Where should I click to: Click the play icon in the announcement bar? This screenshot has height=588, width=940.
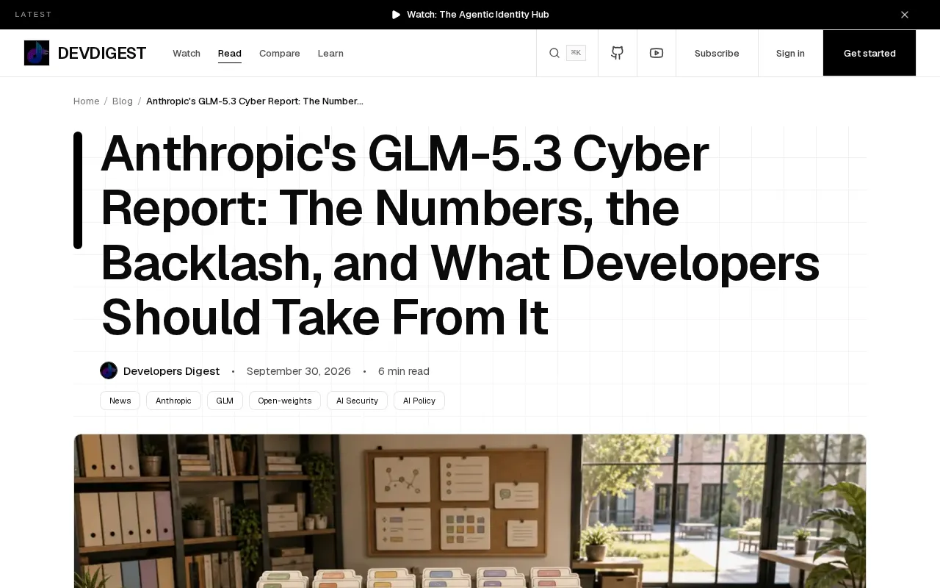(x=397, y=15)
